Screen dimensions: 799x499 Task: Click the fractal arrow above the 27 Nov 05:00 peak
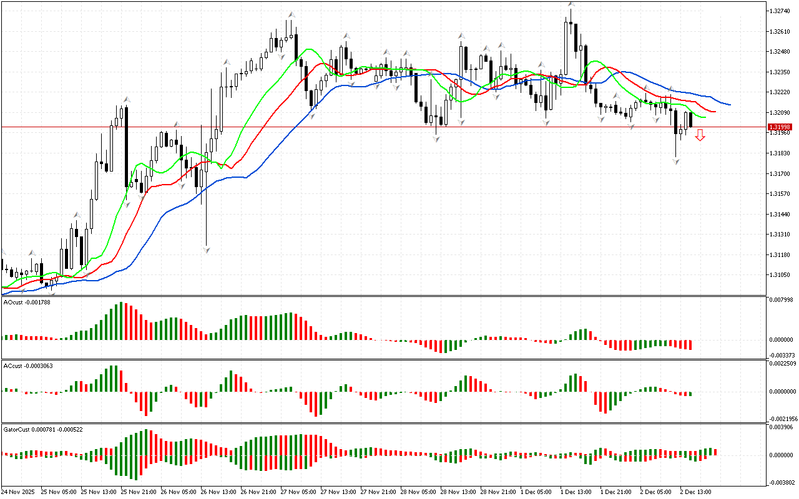click(292, 14)
